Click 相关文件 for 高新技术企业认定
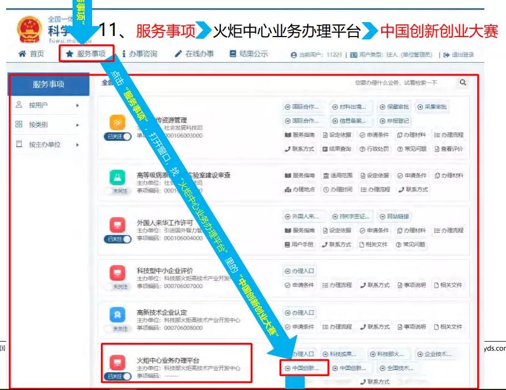The width and height of the screenshot is (506, 390). click(x=448, y=327)
